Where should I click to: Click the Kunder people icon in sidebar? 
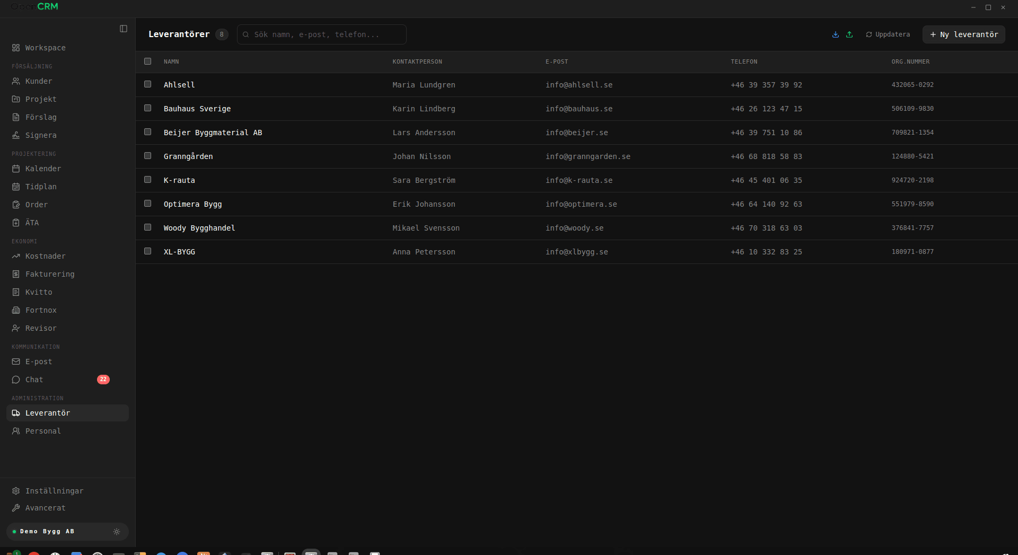point(16,81)
